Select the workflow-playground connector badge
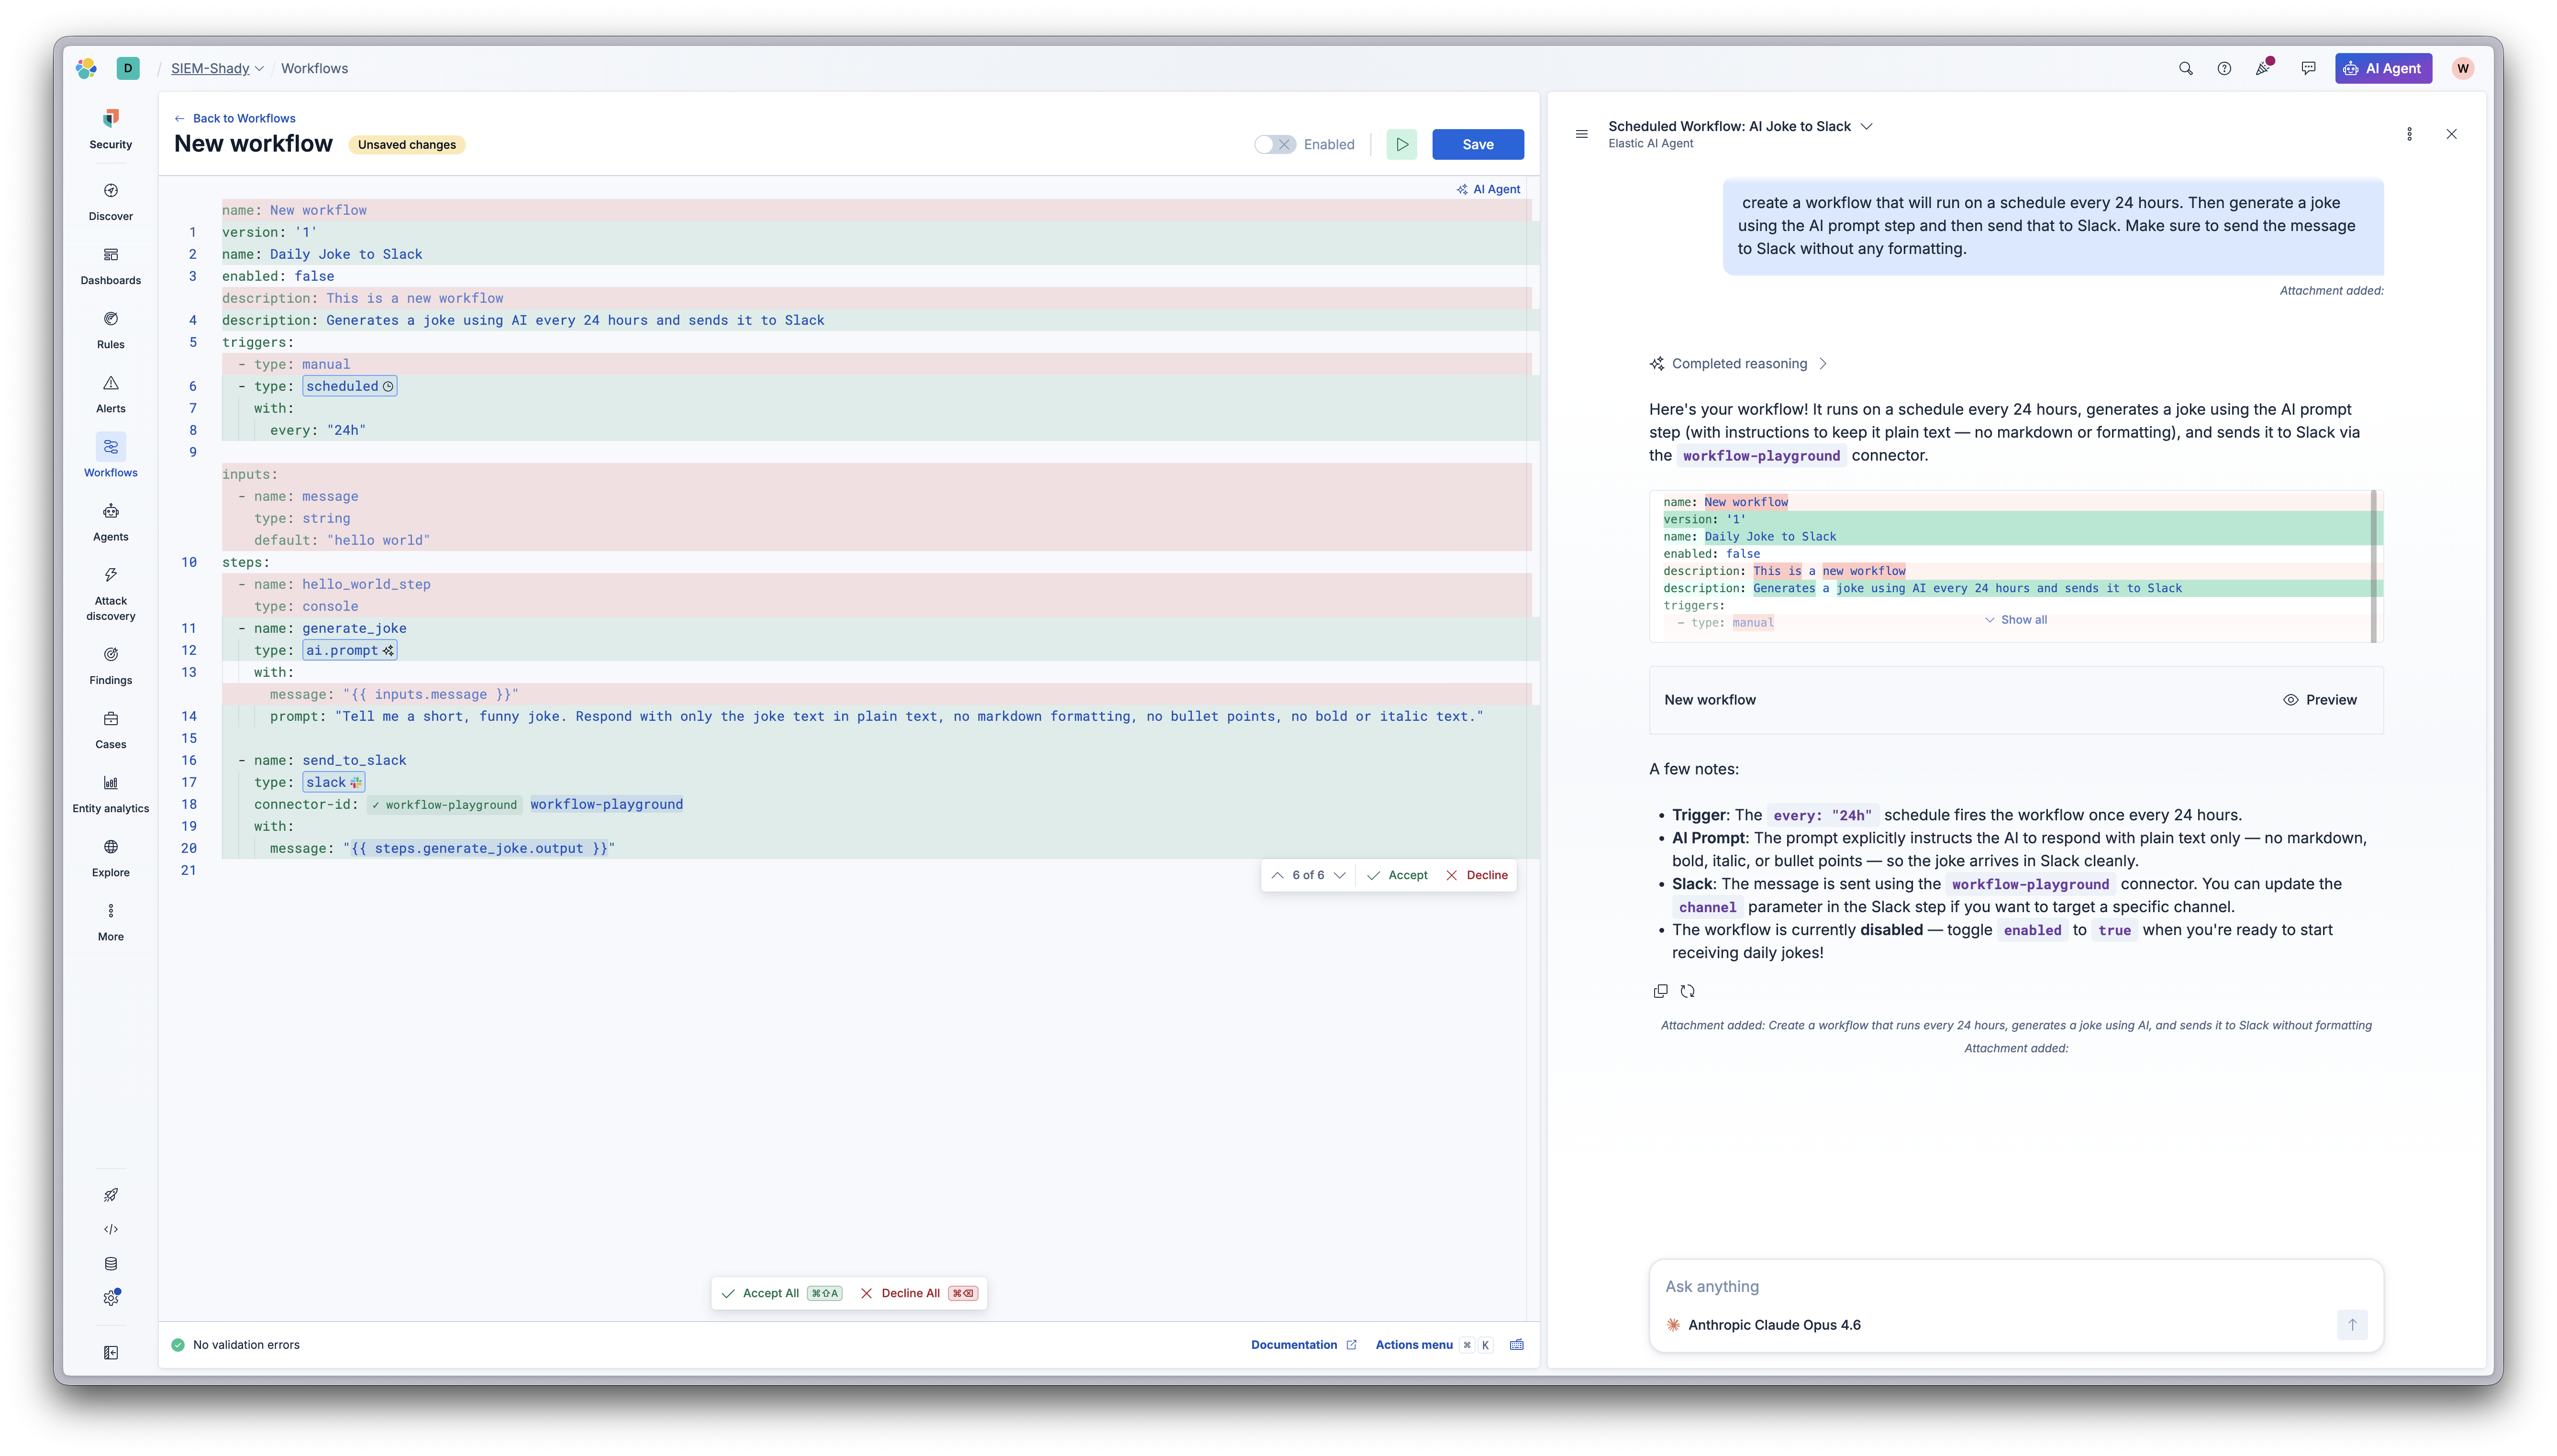 click(444, 805)
